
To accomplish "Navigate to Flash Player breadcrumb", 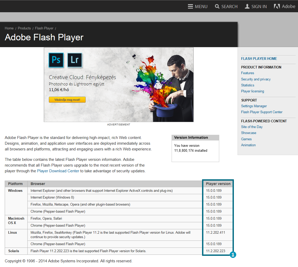I will click(44, 28).
